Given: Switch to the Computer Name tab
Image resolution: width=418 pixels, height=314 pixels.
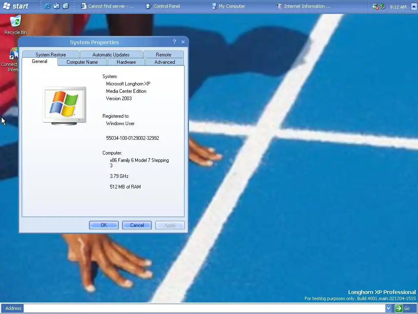Looking at the screenshot, I should pyautogui.click(x=82, y=62).
